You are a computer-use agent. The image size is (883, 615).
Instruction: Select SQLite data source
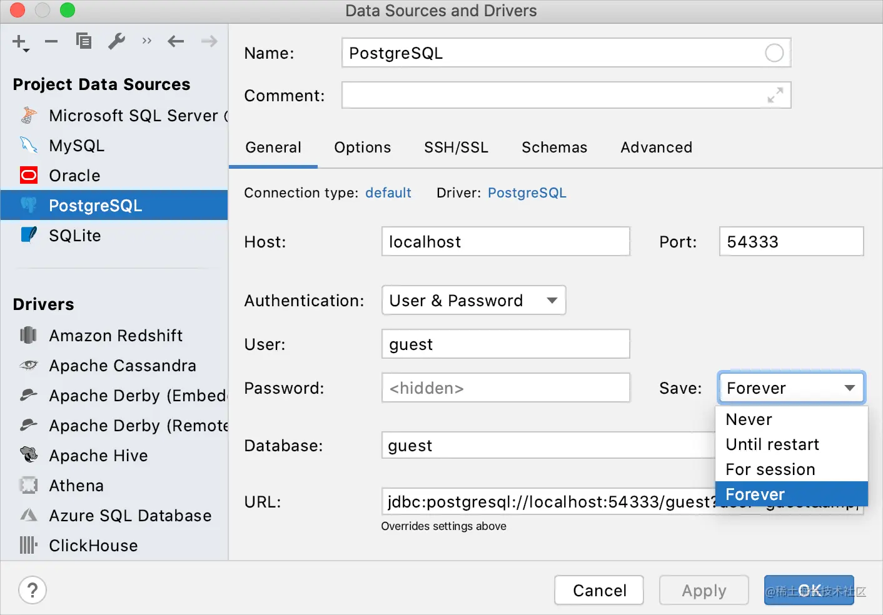114,236
